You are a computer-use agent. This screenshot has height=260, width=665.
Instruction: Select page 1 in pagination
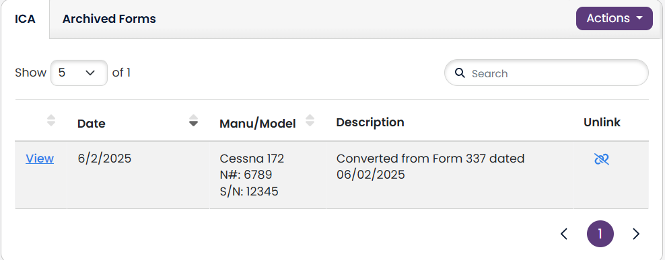[x=600, y=234]
